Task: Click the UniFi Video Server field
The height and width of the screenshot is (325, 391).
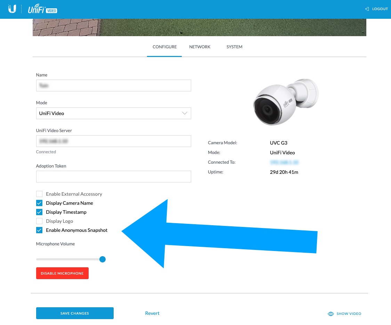Action: [x=113, y=141]
